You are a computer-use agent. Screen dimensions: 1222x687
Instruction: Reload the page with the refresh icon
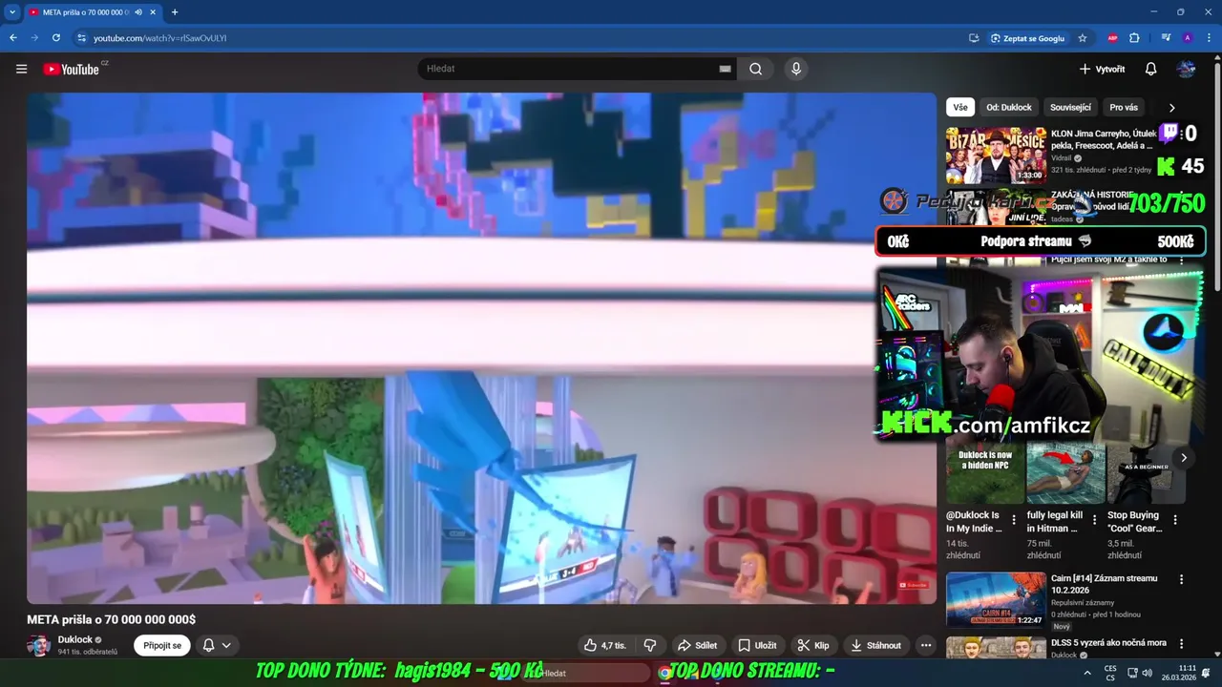(x=56, y=38)
